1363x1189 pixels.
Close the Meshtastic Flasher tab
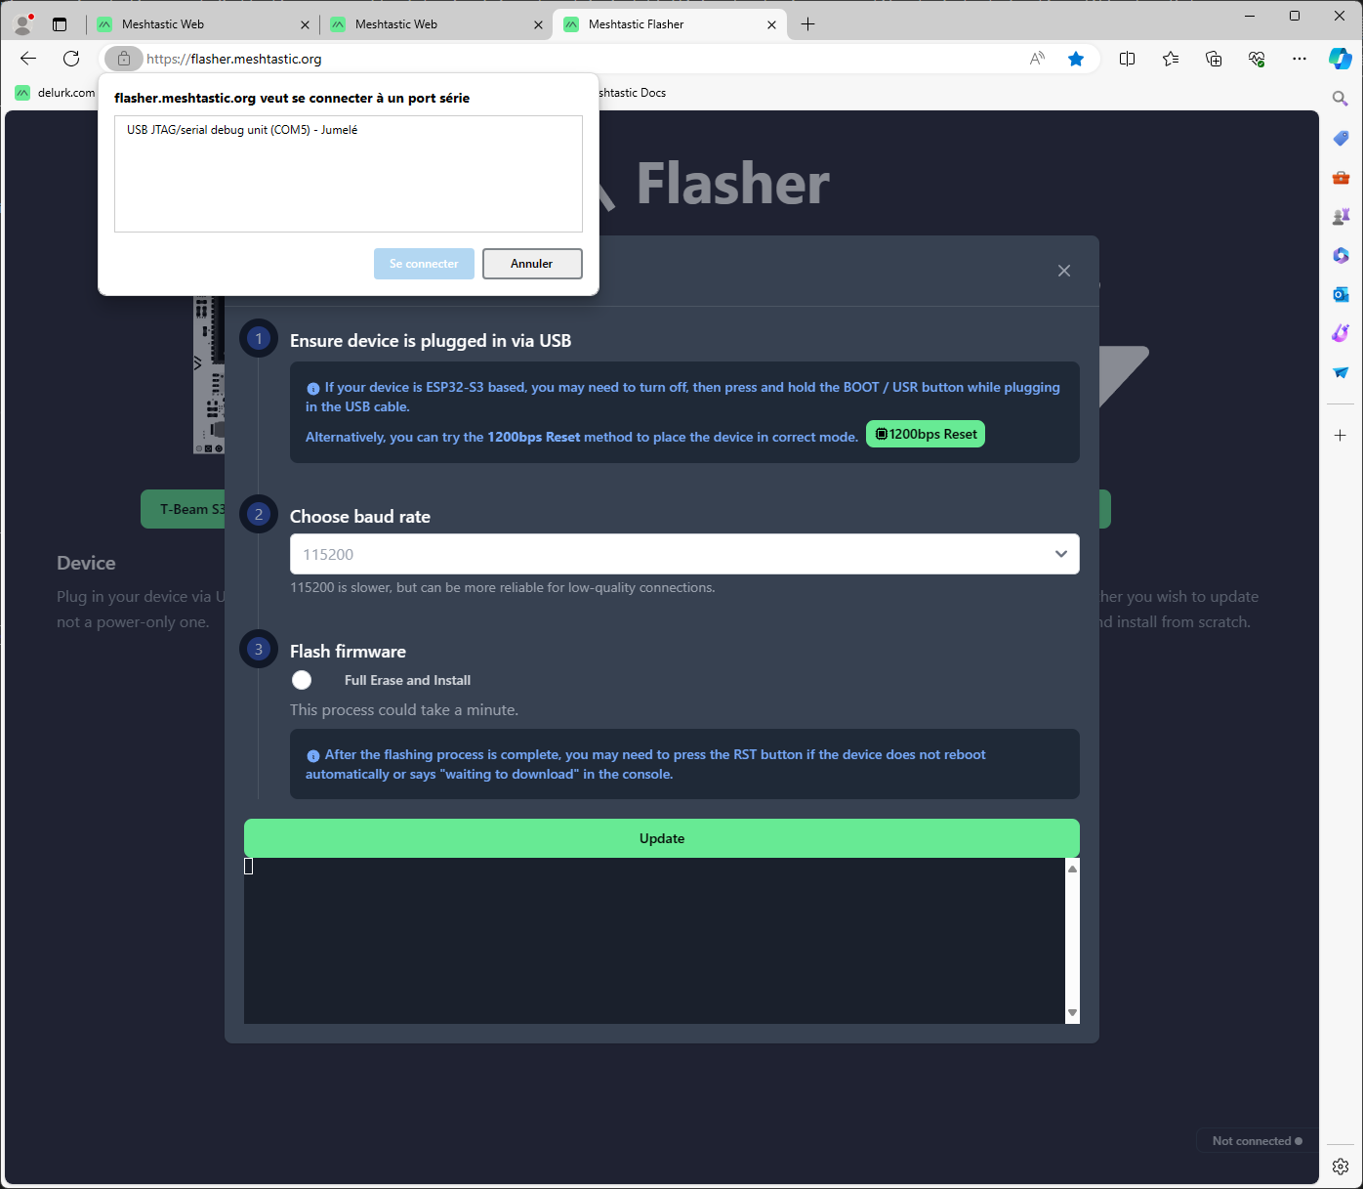[771, 24]
